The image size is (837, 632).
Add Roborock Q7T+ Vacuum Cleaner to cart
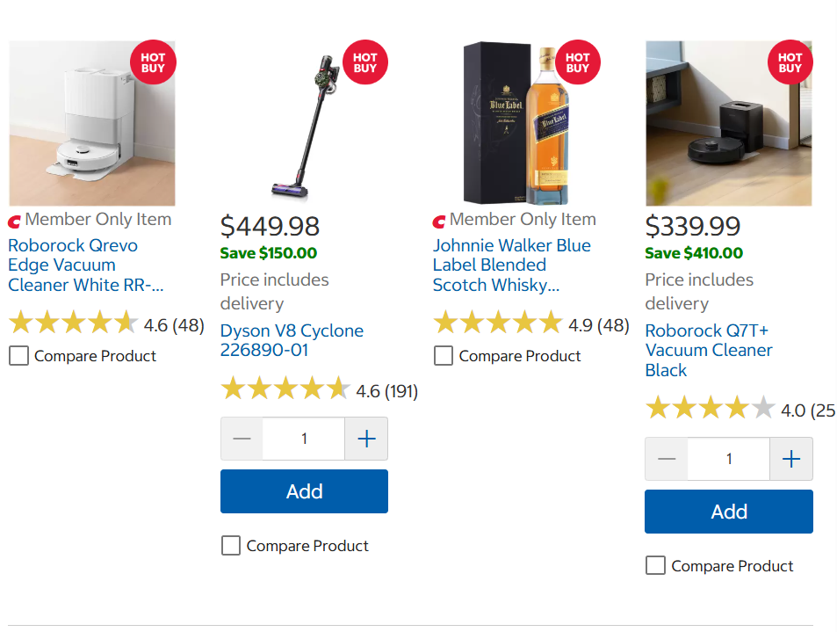(729, 512)
